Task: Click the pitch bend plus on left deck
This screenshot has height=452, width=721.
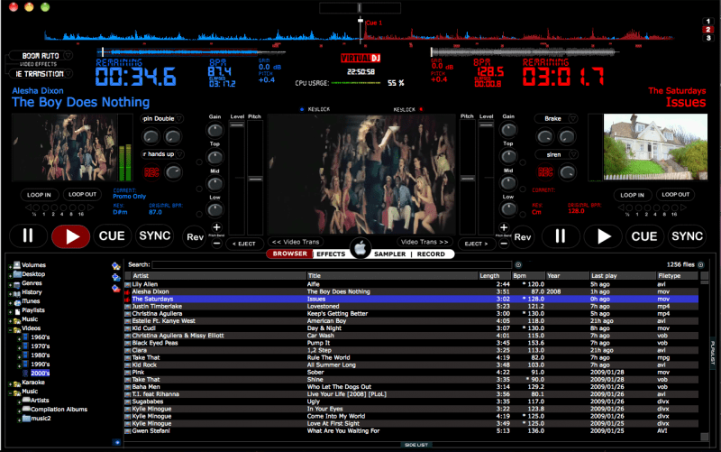Action: [x=216, y=226]
